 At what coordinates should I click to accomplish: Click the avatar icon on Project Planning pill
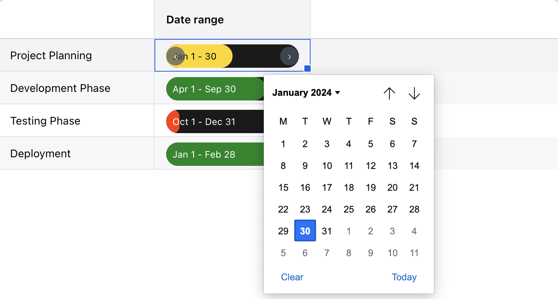(176, 56)
